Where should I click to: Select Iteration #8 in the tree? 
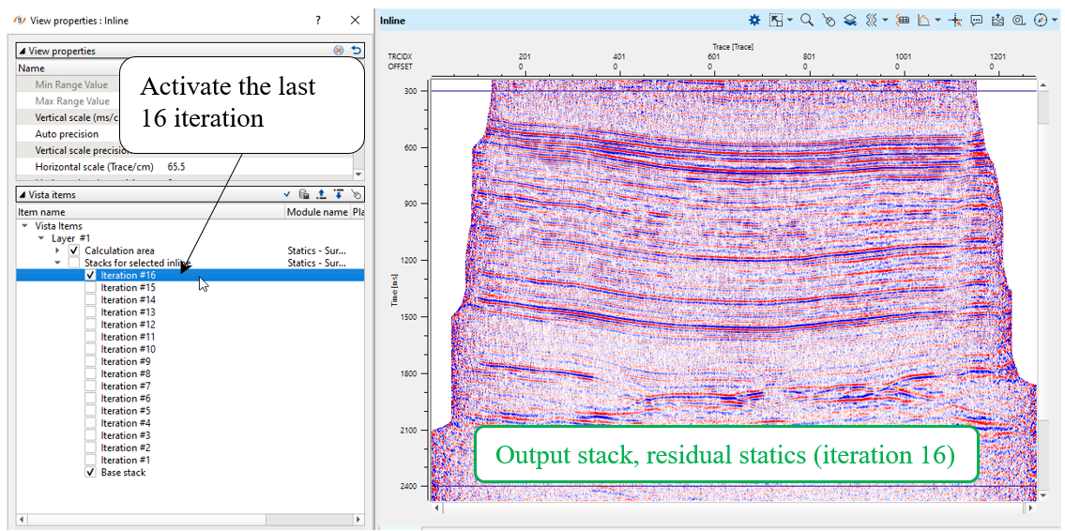tap(126, 374)
